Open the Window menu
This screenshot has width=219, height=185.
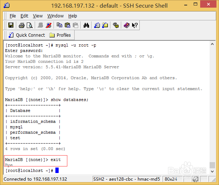click(55, 16)
